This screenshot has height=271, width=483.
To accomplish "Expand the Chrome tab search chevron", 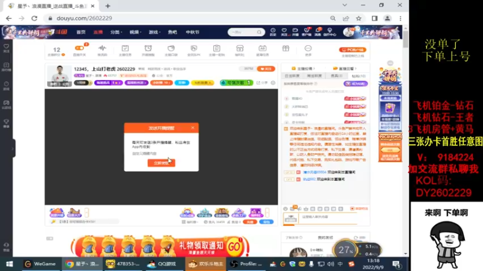I will tap(345, 5).
